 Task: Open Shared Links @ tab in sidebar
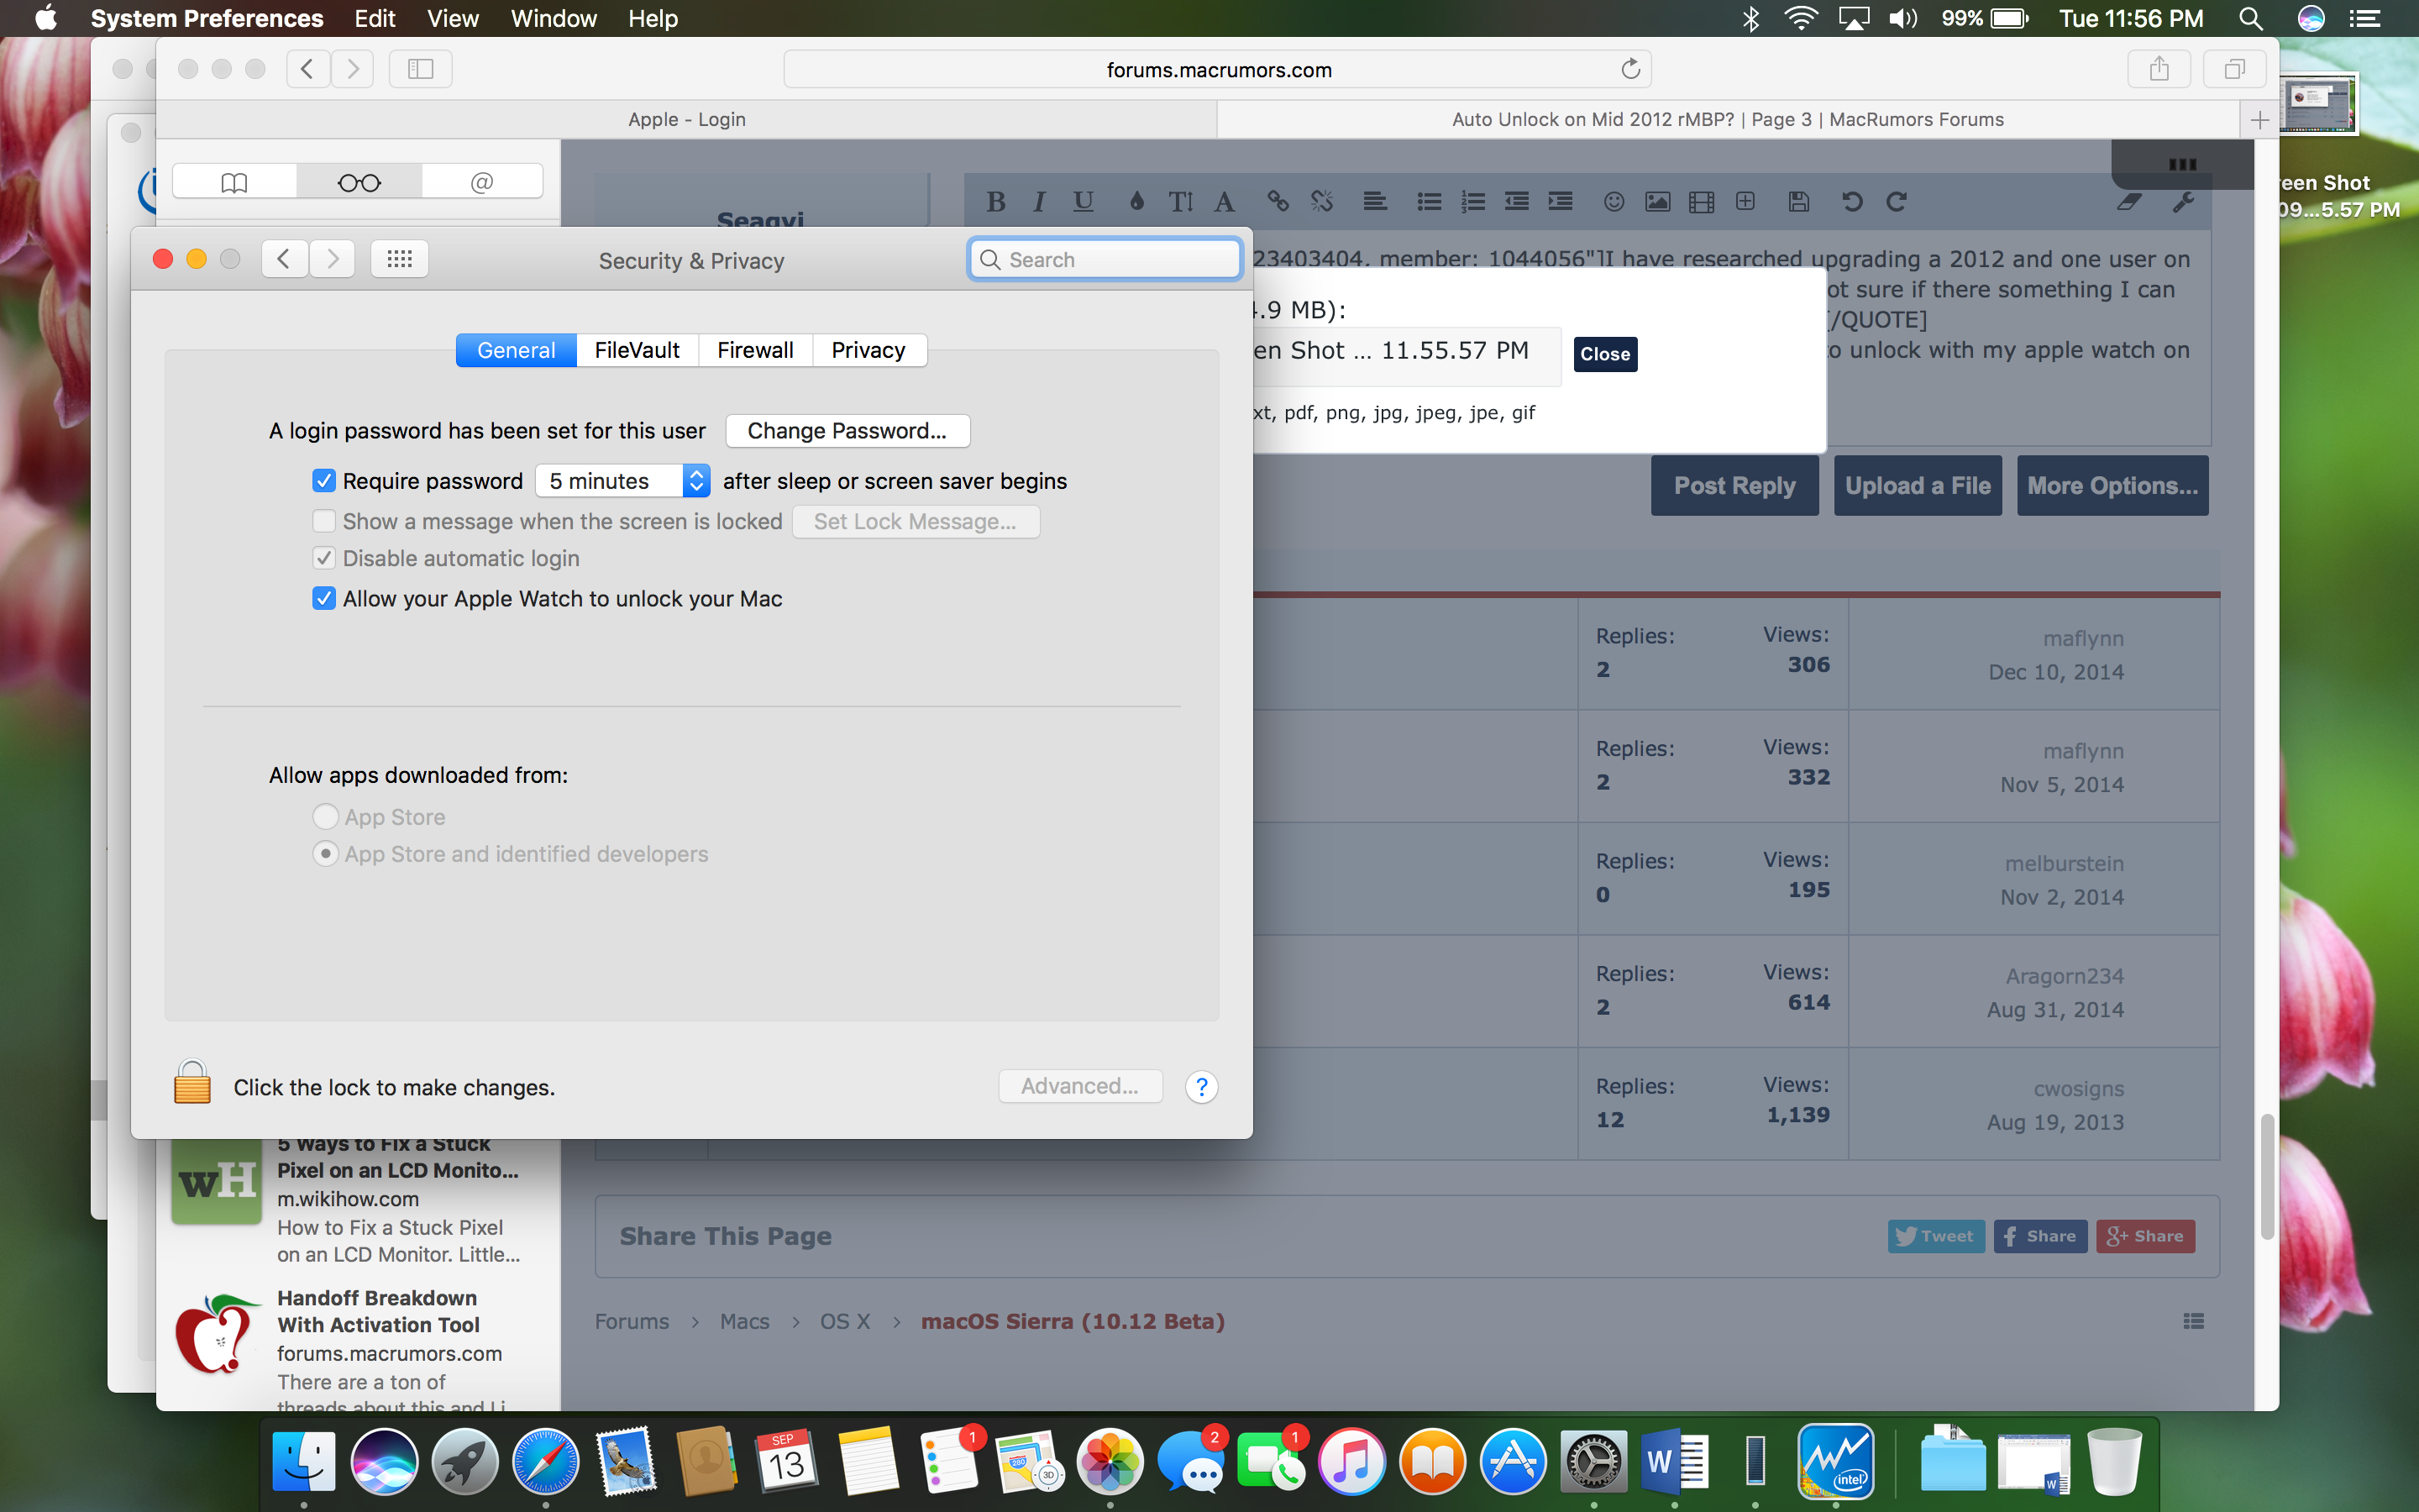tap(482, 183)
